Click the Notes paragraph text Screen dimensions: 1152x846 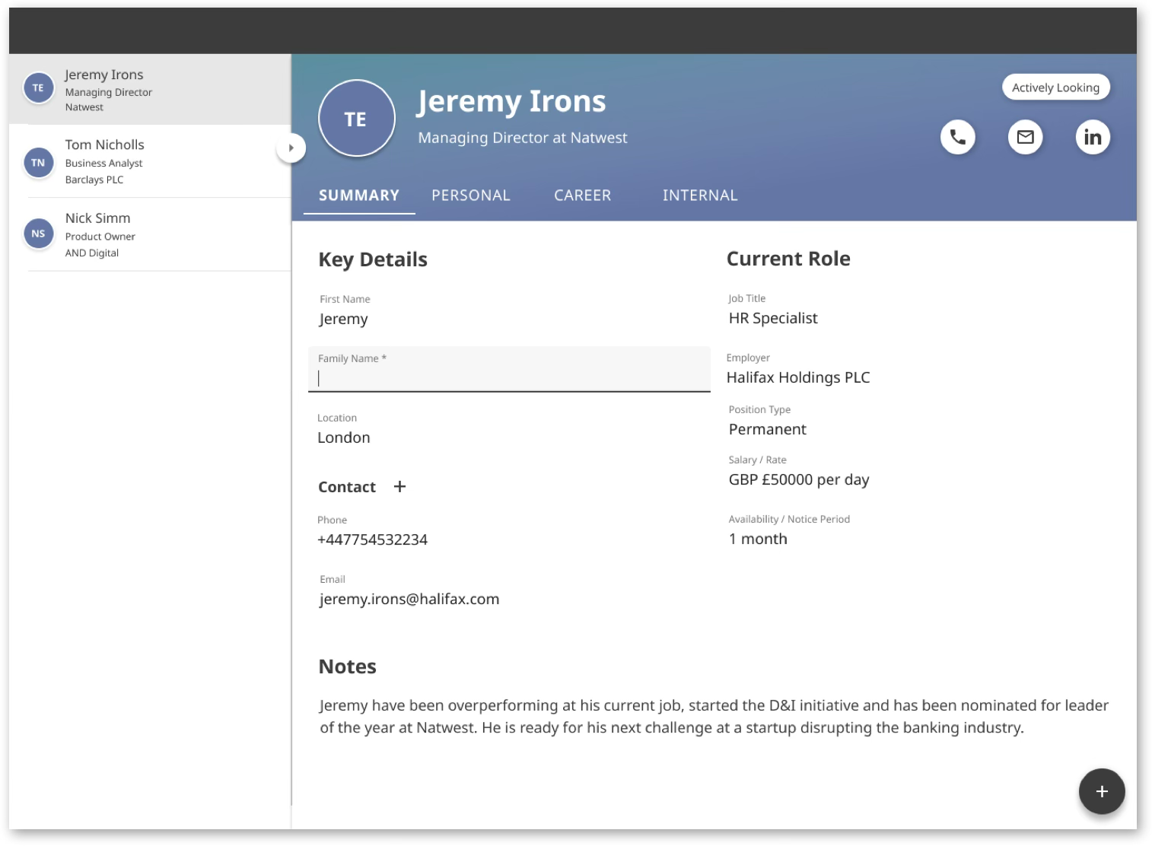pyautogui.click(x=714, y=716)
